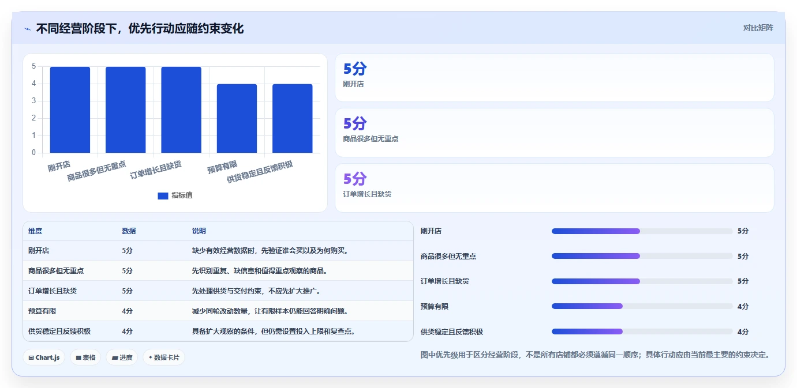The height and width of the screenshot is (388, 797).
Task: Click the footnote starting 图中优先级用于区分经营阶段
Action: click(595, 355)
